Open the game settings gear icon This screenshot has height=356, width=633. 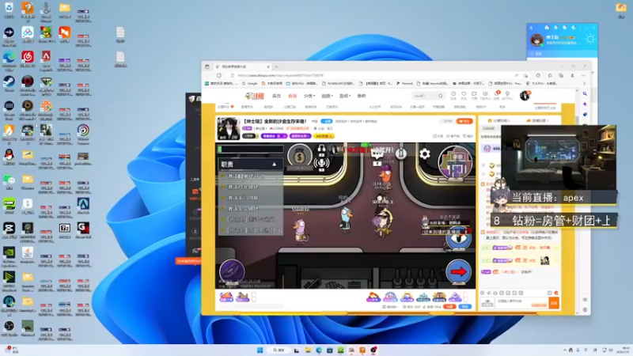pos(425,153)
